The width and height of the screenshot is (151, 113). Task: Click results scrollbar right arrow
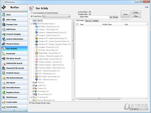point(146,98)
